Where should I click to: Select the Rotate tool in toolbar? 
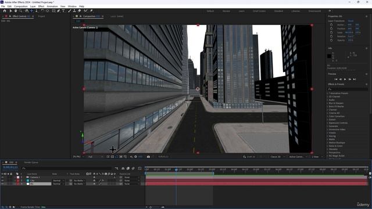42,11
